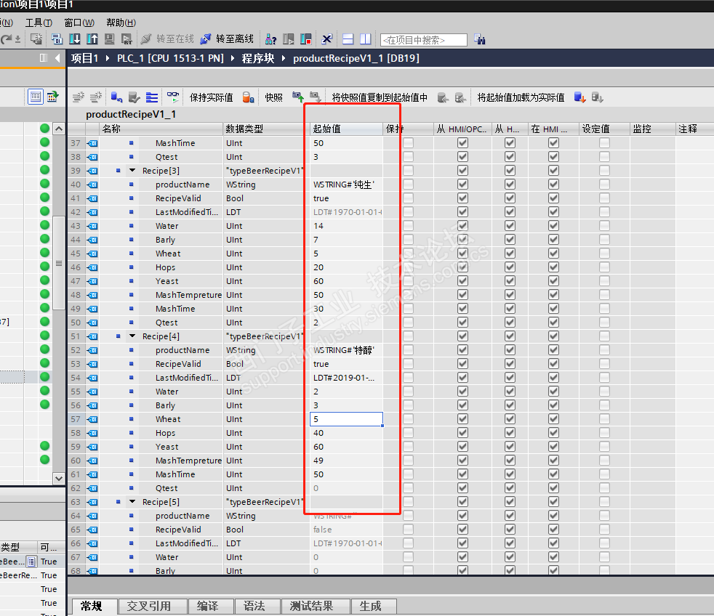Click the 转至在线 (Go online) button

167,39
